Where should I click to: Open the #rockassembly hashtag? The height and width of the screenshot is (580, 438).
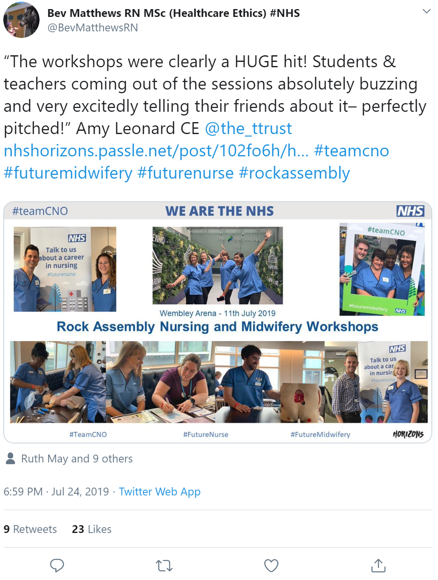[295, 173]
